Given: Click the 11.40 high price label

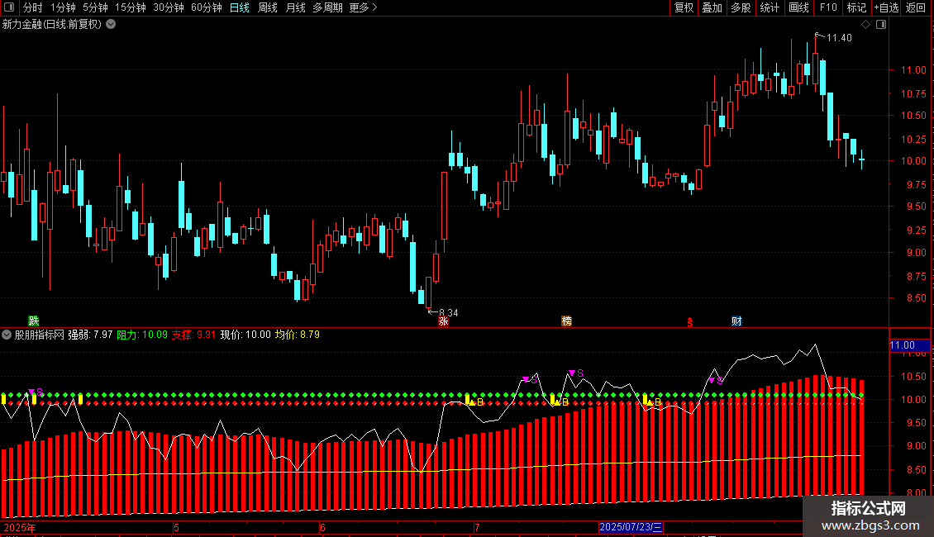Looking at the screenshot, I should pyautogui.click(x=839, y=38).
